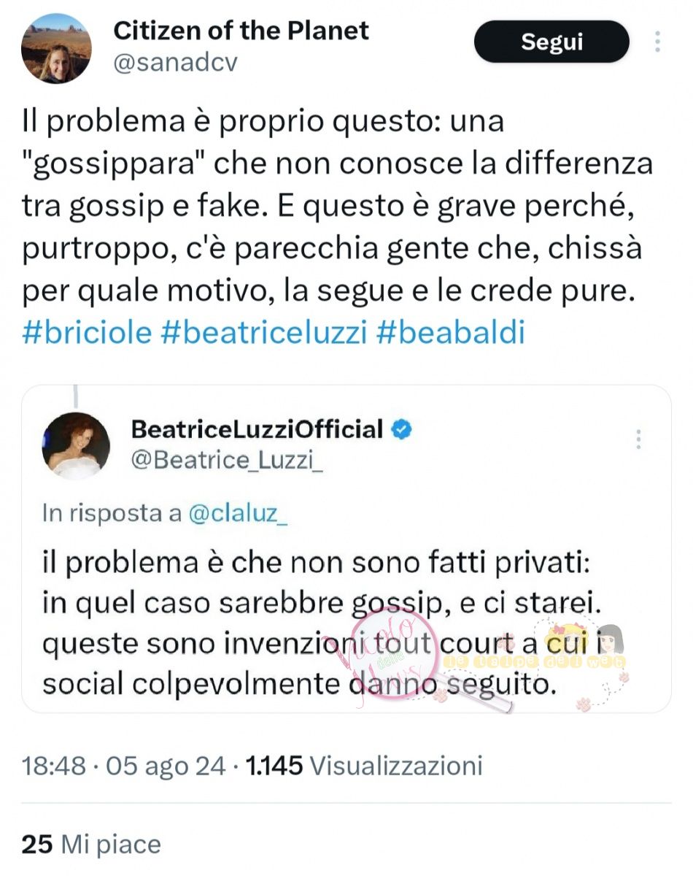Open Citizen of the Planet profile picture
693x876 pixels.
tap(56, 48)
